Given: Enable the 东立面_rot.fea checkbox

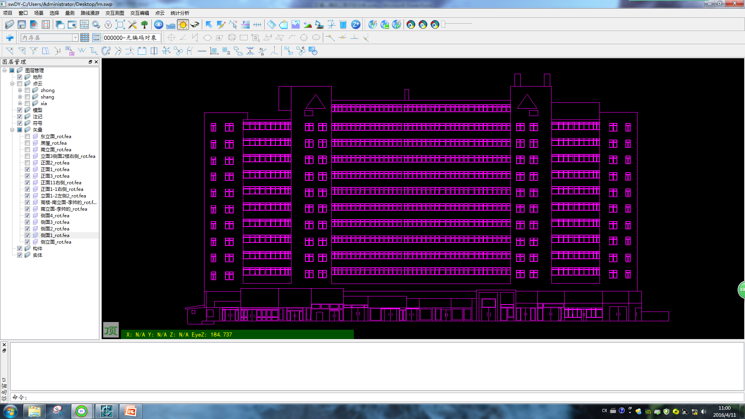Looking at the screenshot, I should click(x=28, y=136).
